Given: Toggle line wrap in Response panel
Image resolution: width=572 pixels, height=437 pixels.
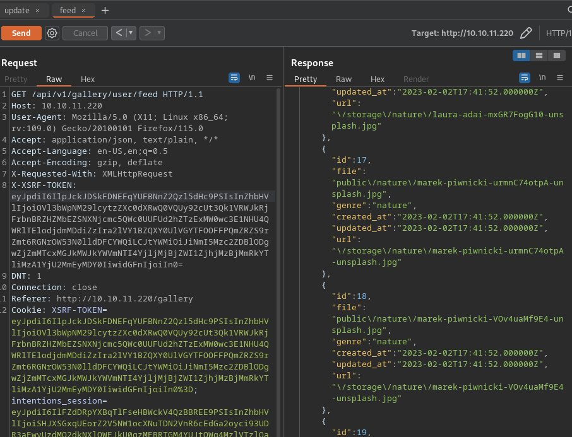Looking at the screenshot, I should tap(525, 78).
